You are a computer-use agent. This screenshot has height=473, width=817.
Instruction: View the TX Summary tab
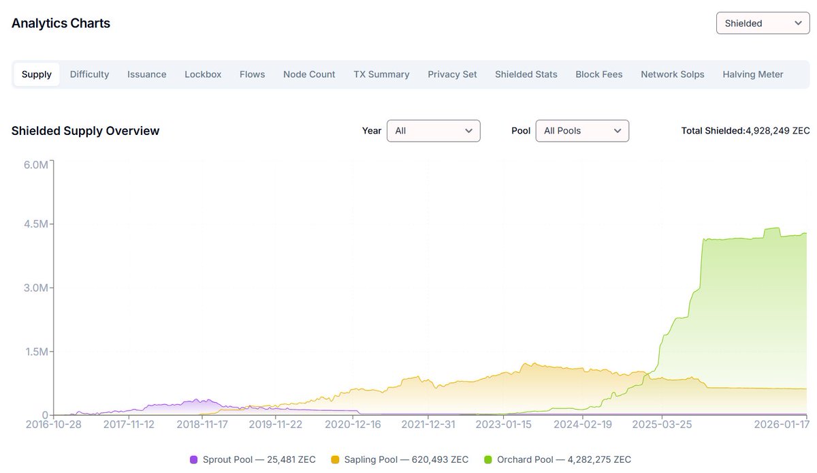point(381,74)
